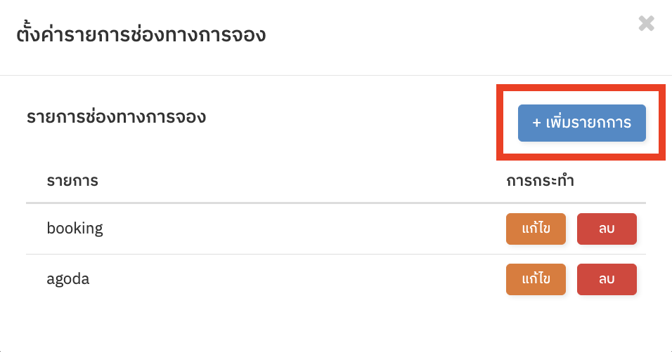This screenshot has width=672, height=352.
Task: Click the plus sign on the add-item button
Action: 536,123
